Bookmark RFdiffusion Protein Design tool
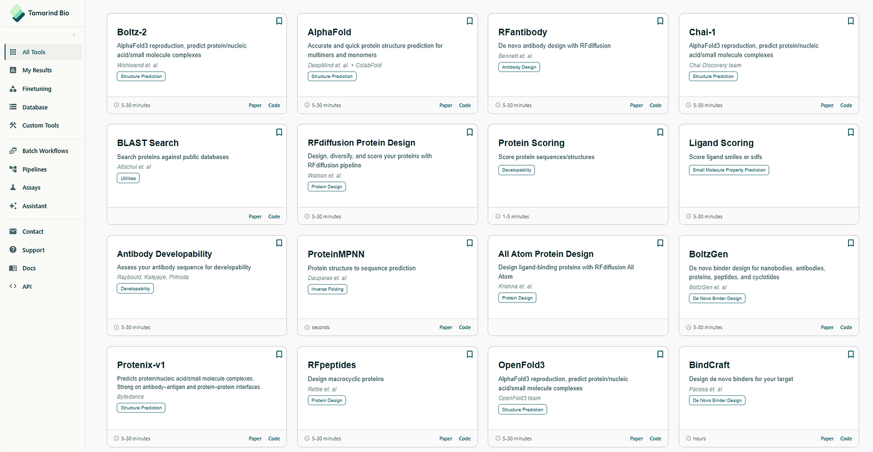Image resolution: width=873 pixels, height=452 pixels. (470, 132)
